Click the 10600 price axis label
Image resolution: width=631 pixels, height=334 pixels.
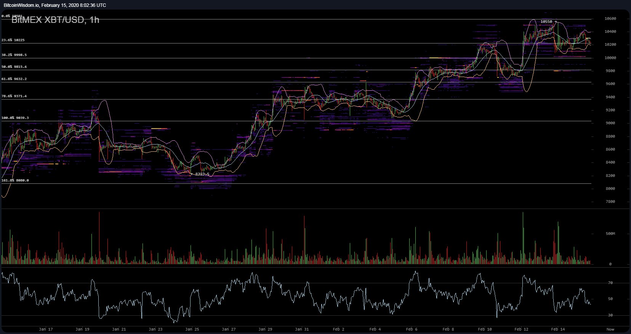coord(610,19)
